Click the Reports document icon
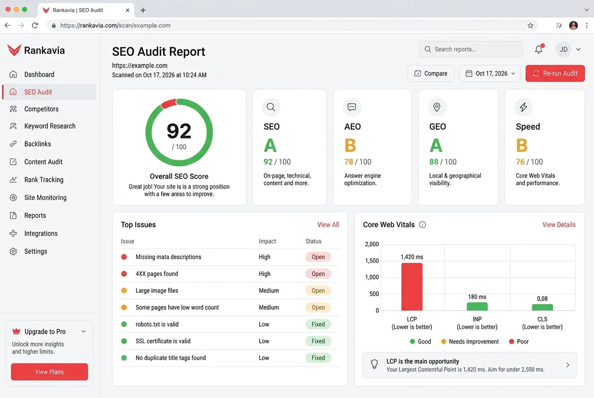This screenshot has width=594, height=398. [x=14, y=215]
